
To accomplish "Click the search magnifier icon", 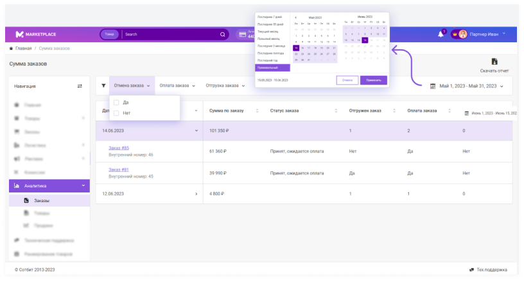I will point(223,35).
